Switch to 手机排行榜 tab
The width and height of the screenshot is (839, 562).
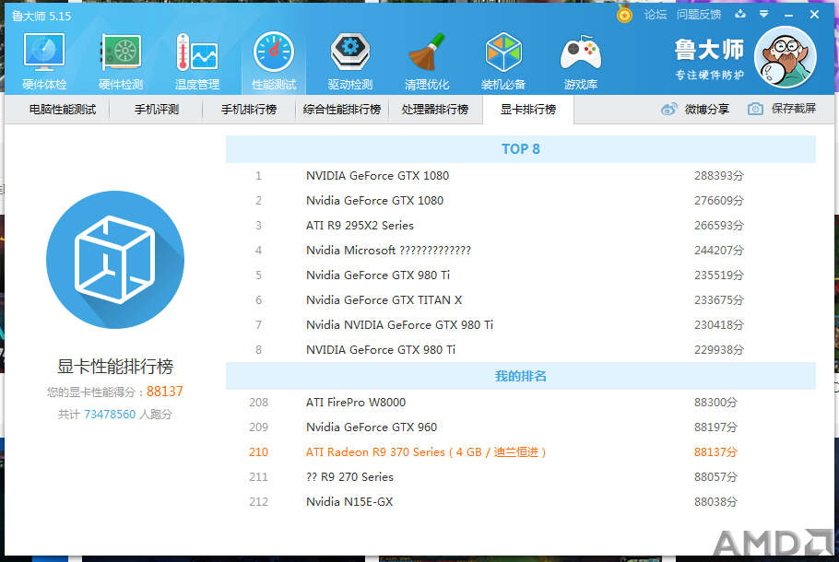(x=249, y=110)
